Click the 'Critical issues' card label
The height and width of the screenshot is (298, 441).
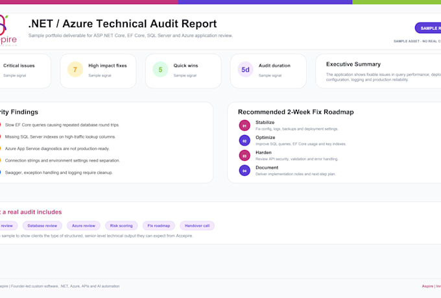point(19,66)
